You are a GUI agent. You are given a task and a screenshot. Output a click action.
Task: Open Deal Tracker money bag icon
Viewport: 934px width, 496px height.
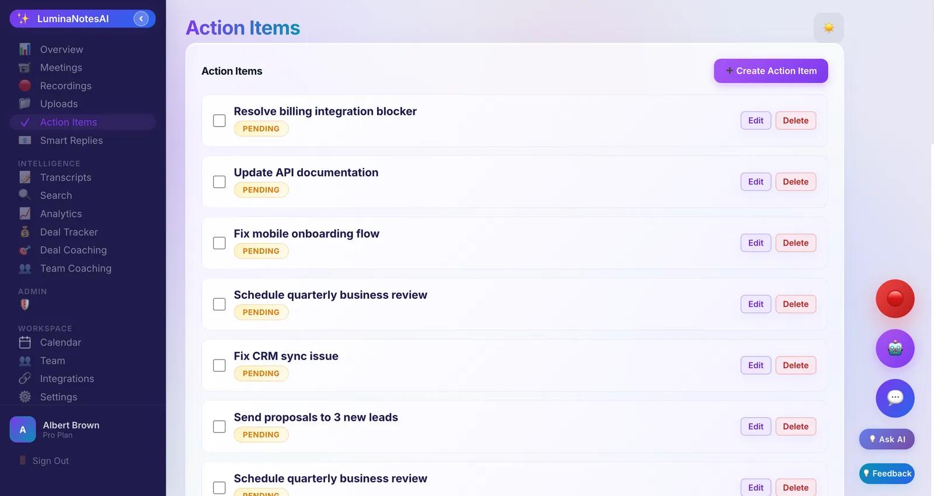pos(25,232)
